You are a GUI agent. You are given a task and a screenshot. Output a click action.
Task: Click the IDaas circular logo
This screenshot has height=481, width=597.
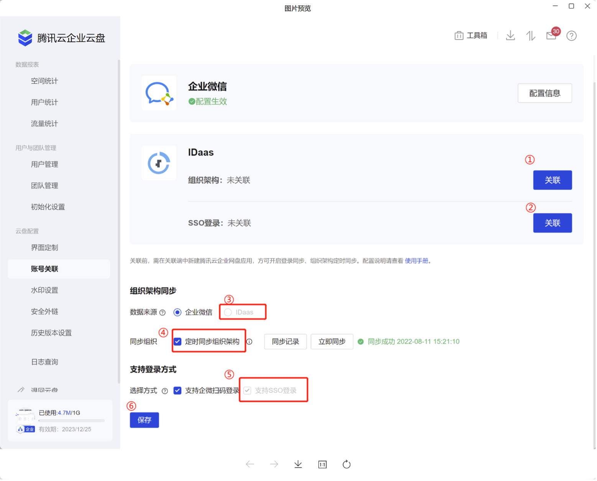coord(159,163)
